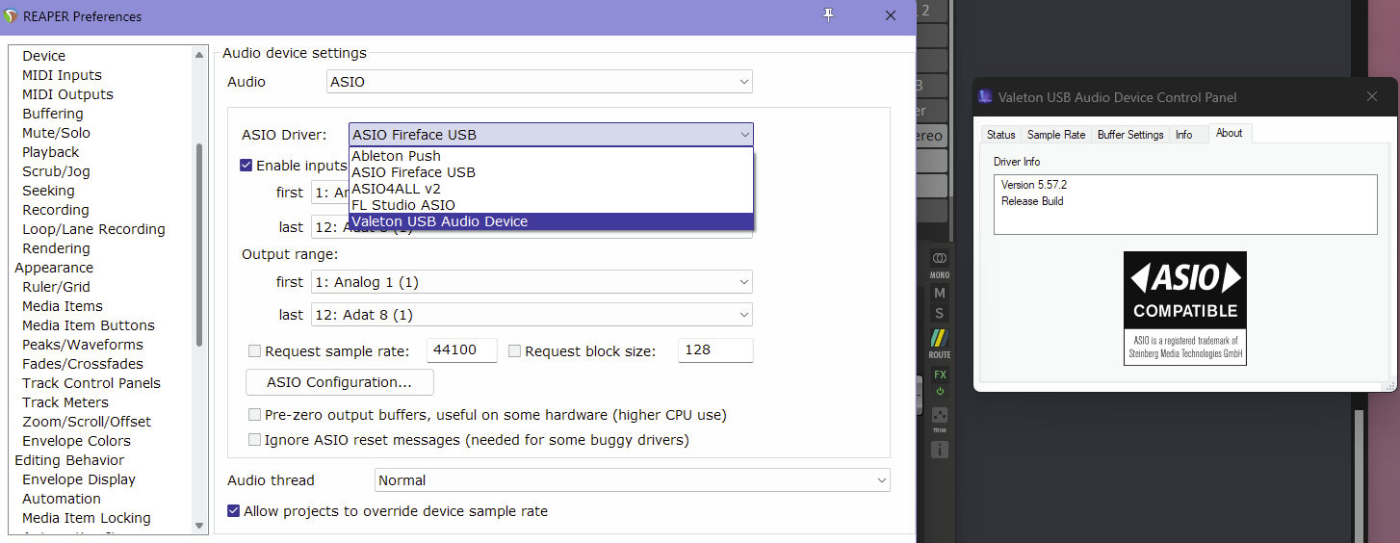
Task: Click the Valeton Control Panel title bar icon
Action: (x=985, y=96)
